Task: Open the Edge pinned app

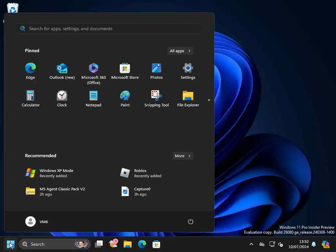Action: coord(31,71)
